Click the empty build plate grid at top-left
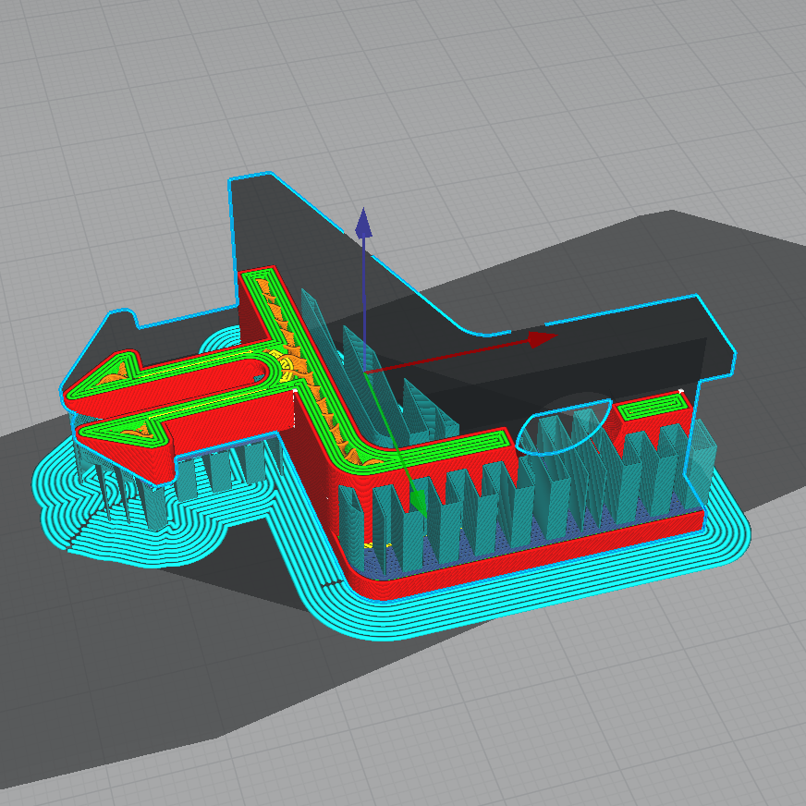The image size is (806, 806). click(x=92, y=92)
